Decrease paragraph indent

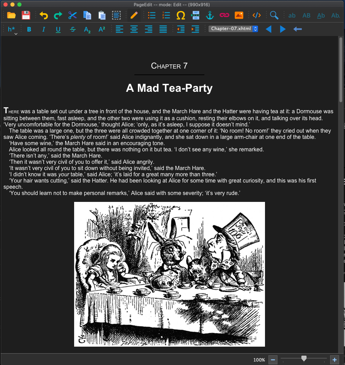point(181,29)
